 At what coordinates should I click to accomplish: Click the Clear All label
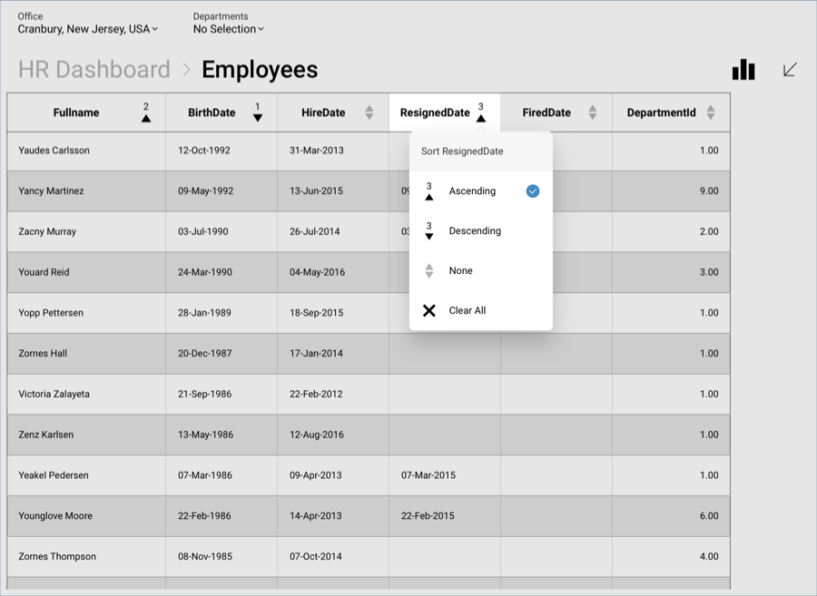point(468,310)
